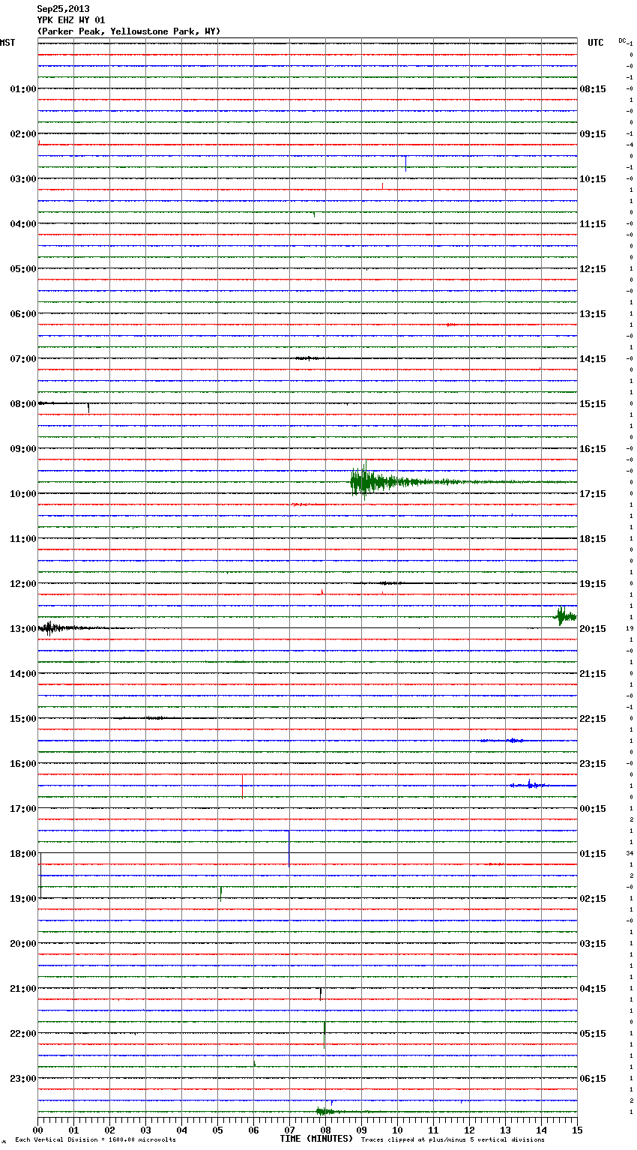Select the 20:00 MST row label
Viewport: 637px width, 1150px height.
[23, 944]
